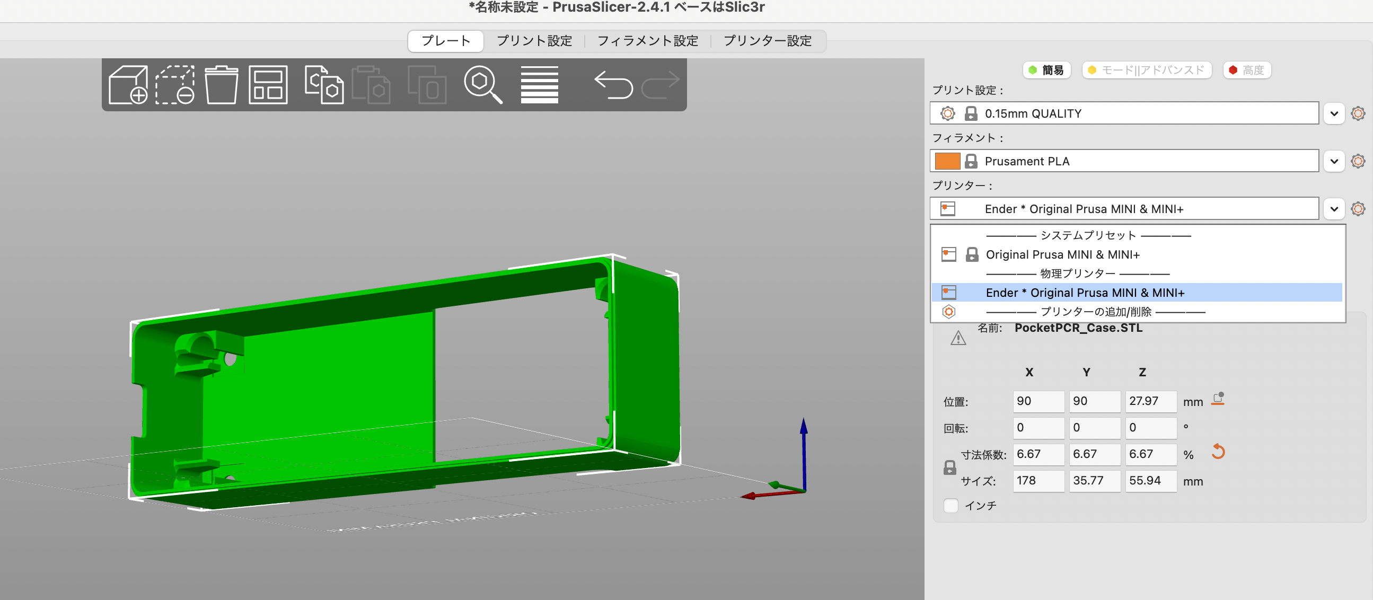Click the Redo arrow icon
The height and width of the screenshot is (600, 1373).
click(x=661, y=85)
